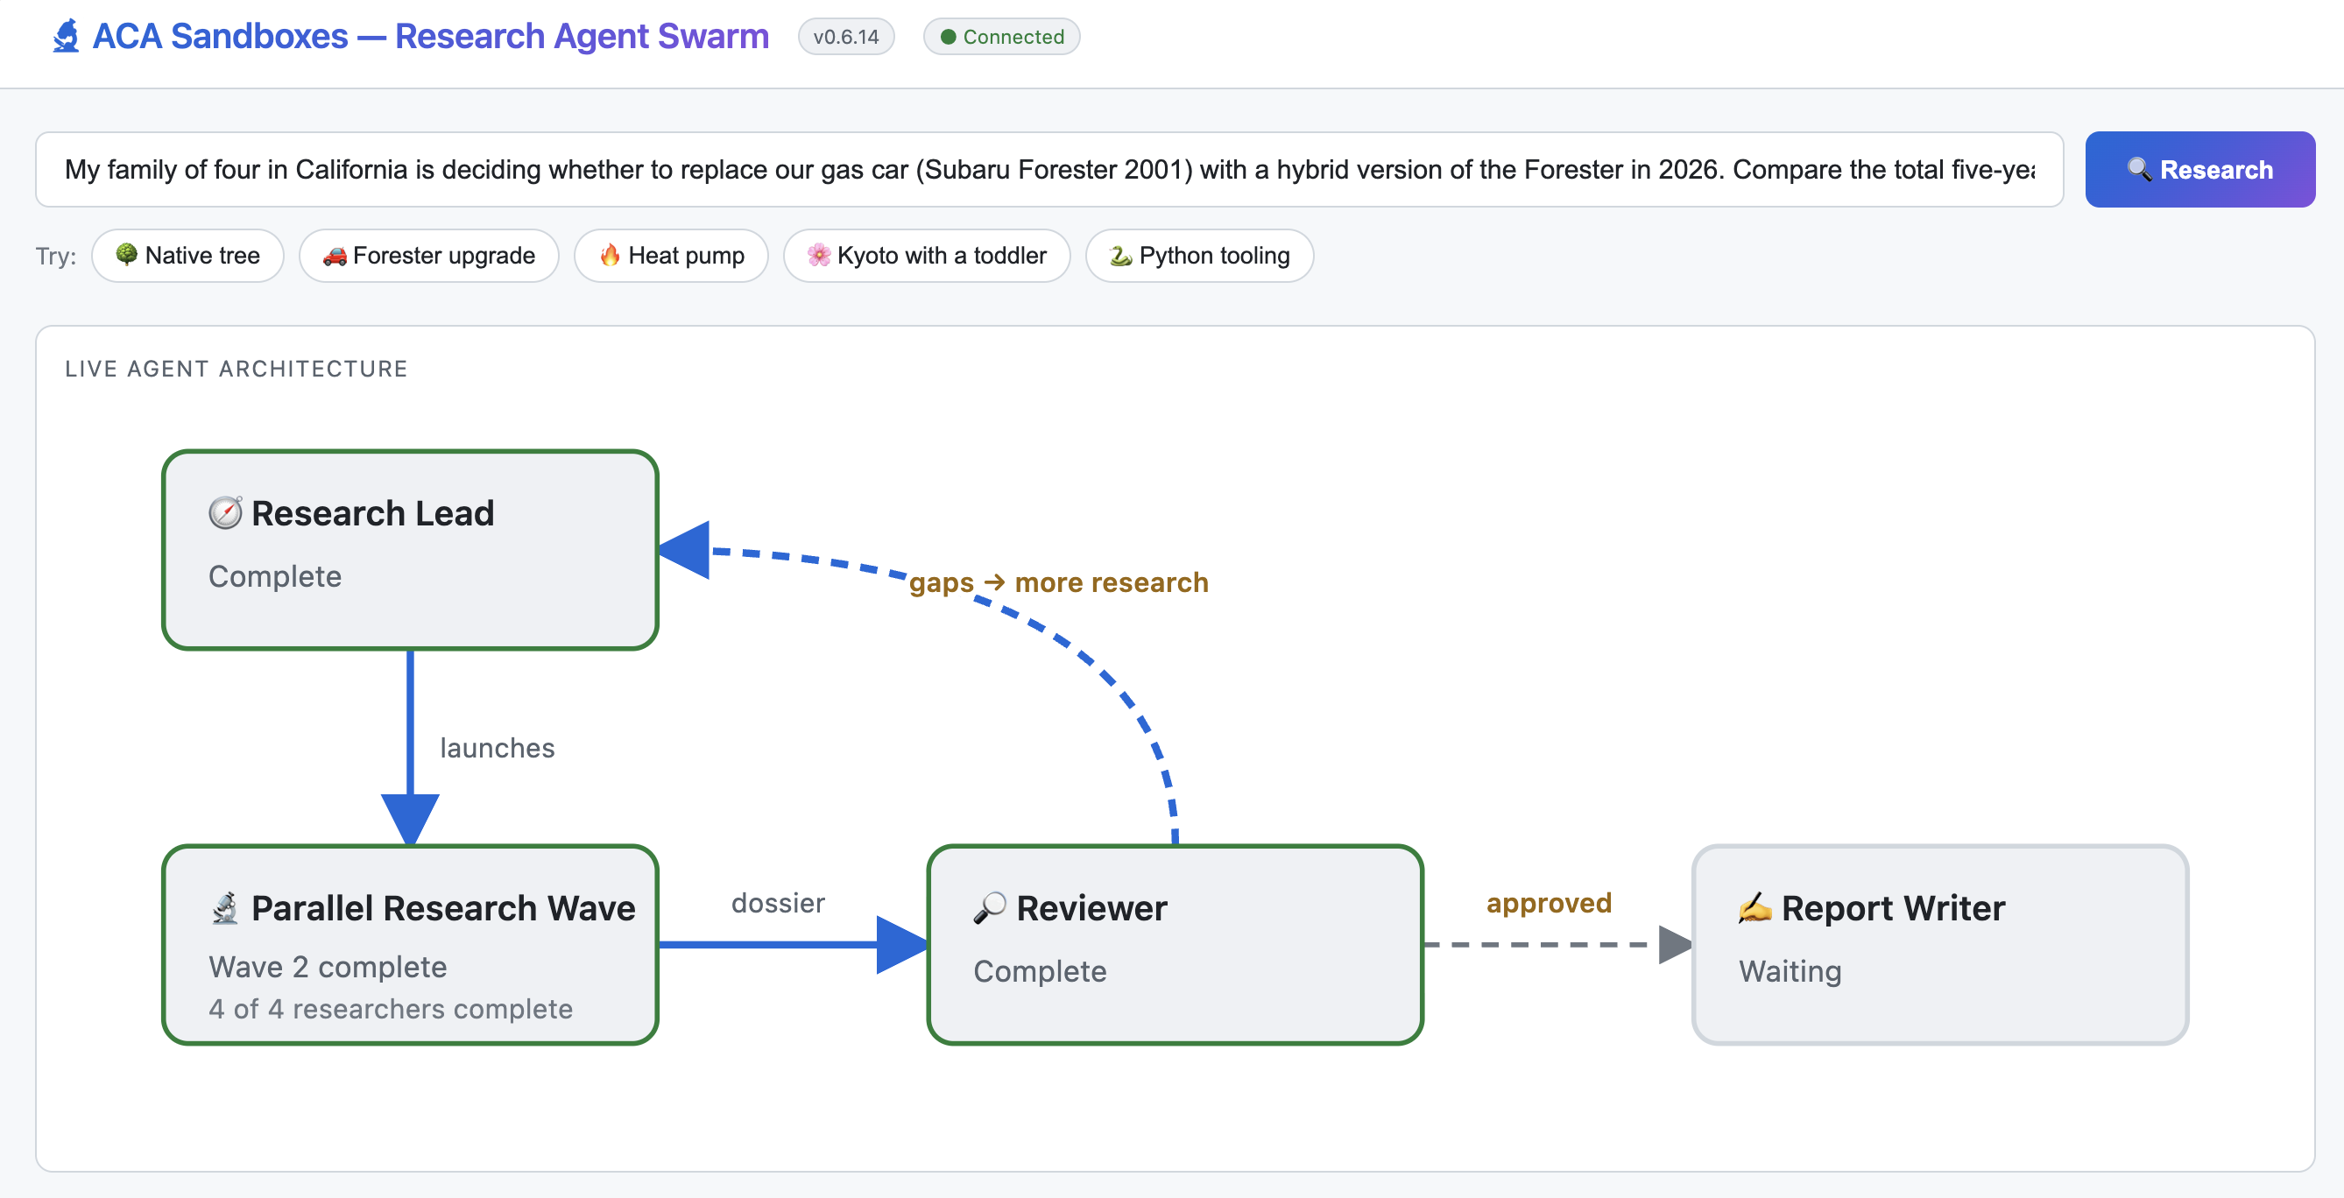This screenshot has height=1198, width=2344.
Task: Click the snake emoji on Python tooling chip
Action: [1121, 256]
